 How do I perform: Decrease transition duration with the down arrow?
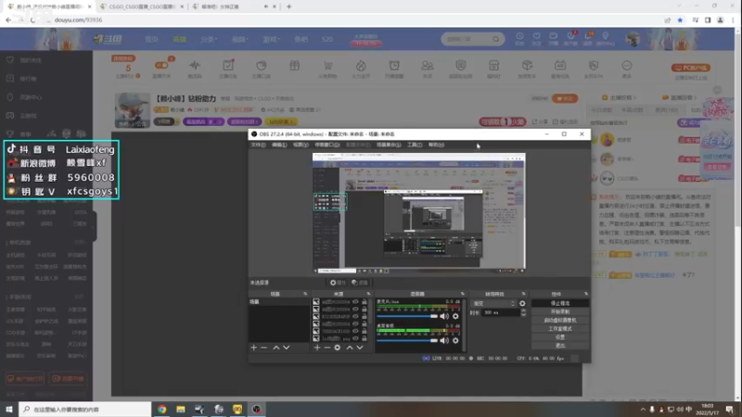523,314
